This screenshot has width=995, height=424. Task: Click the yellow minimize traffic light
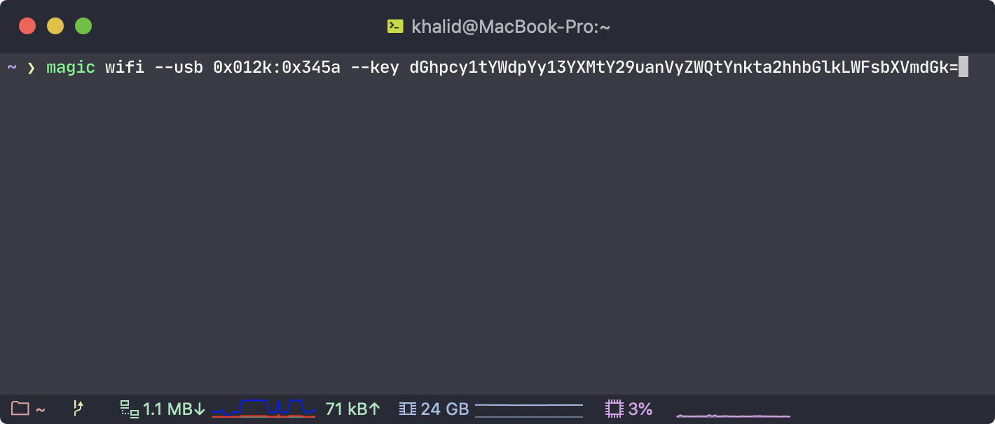55,25
